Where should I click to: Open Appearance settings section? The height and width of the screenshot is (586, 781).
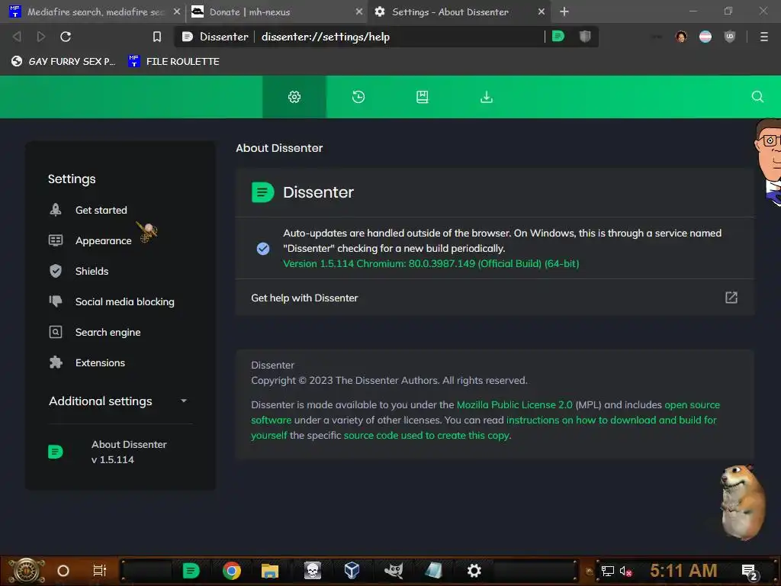[103, 240]
